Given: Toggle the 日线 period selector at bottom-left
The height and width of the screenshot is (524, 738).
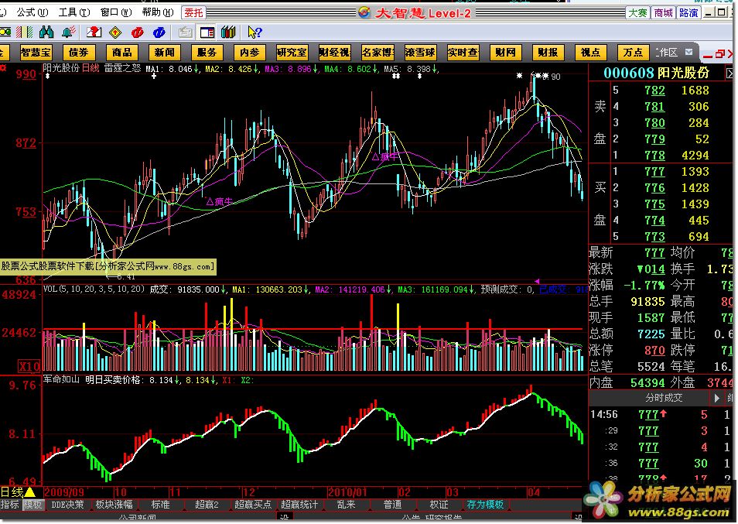Looking at the screenshot, I should (17, 492).
